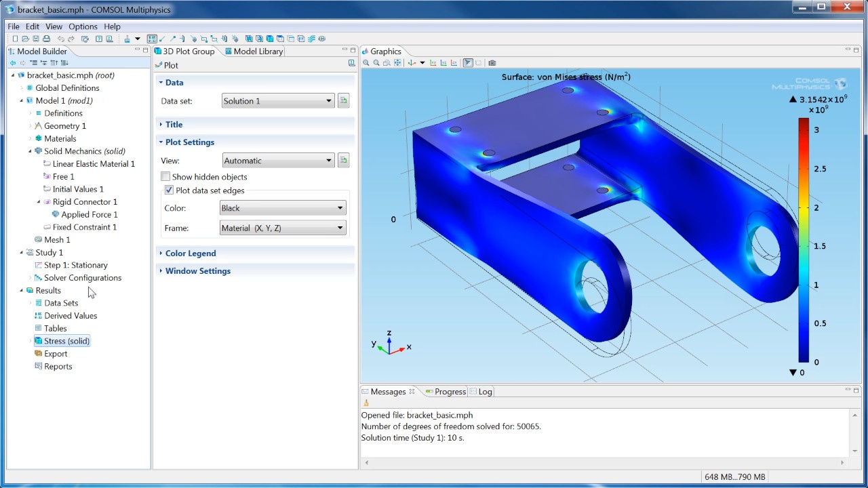Click the Go to Source button beside Solution 1
This screenshot has width=868, height=488.
tap(344, 101)
